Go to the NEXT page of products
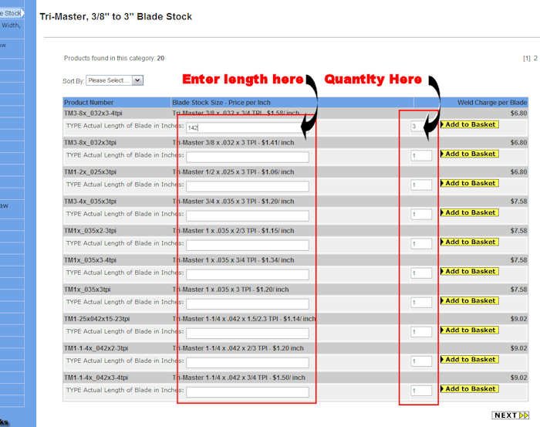The height and width of the screenshot is (427, 540). point(511,415)
